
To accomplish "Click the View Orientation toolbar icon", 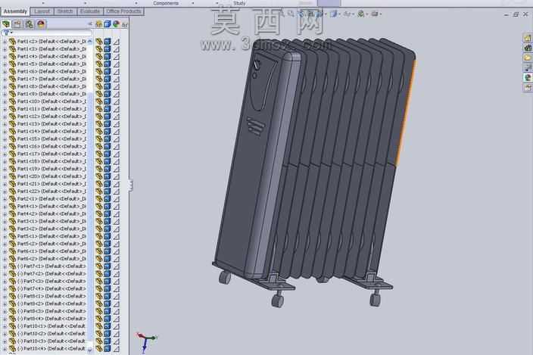I will (319, 14).
